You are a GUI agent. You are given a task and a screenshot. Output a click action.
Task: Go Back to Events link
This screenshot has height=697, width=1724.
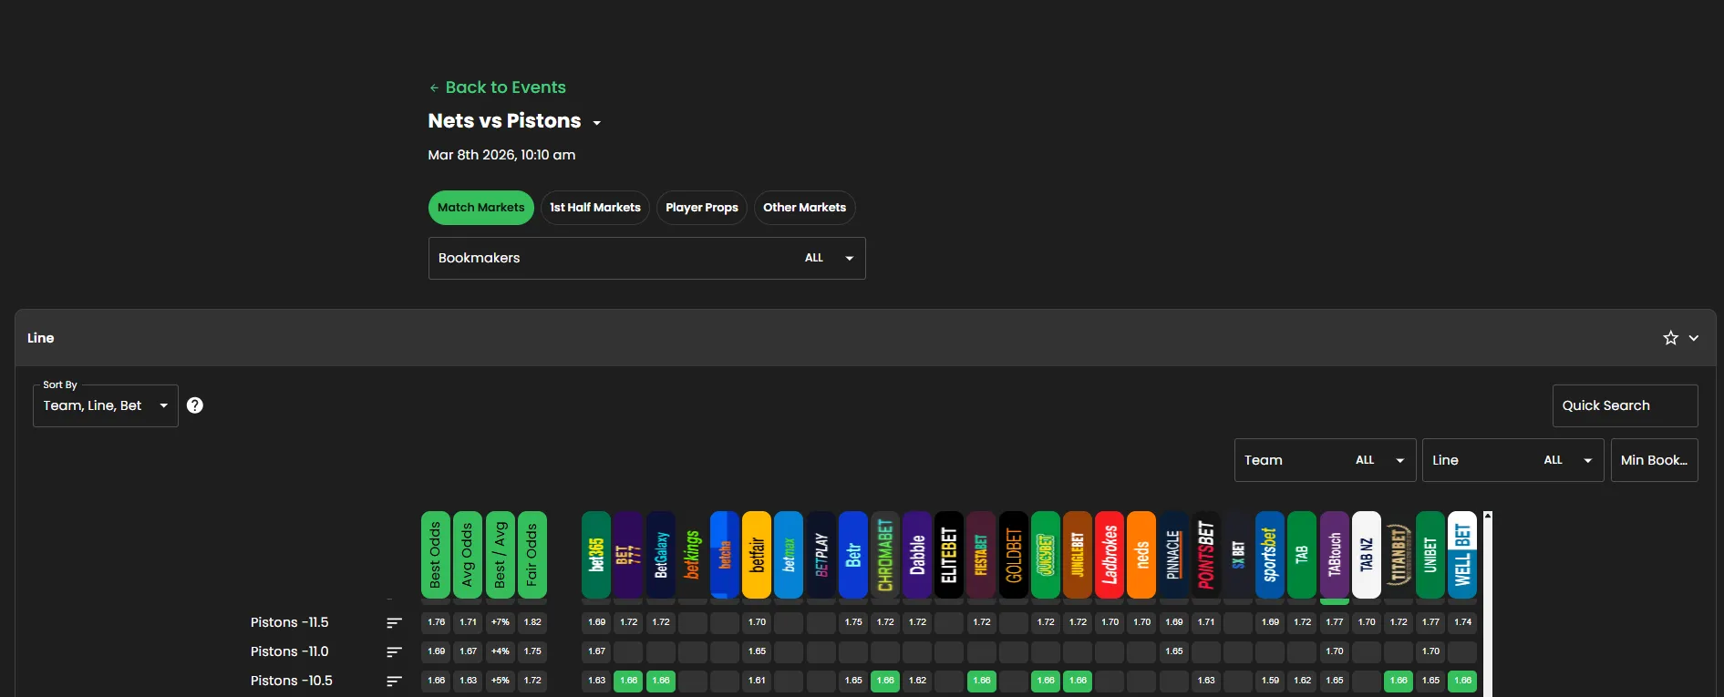coord(498,87)
